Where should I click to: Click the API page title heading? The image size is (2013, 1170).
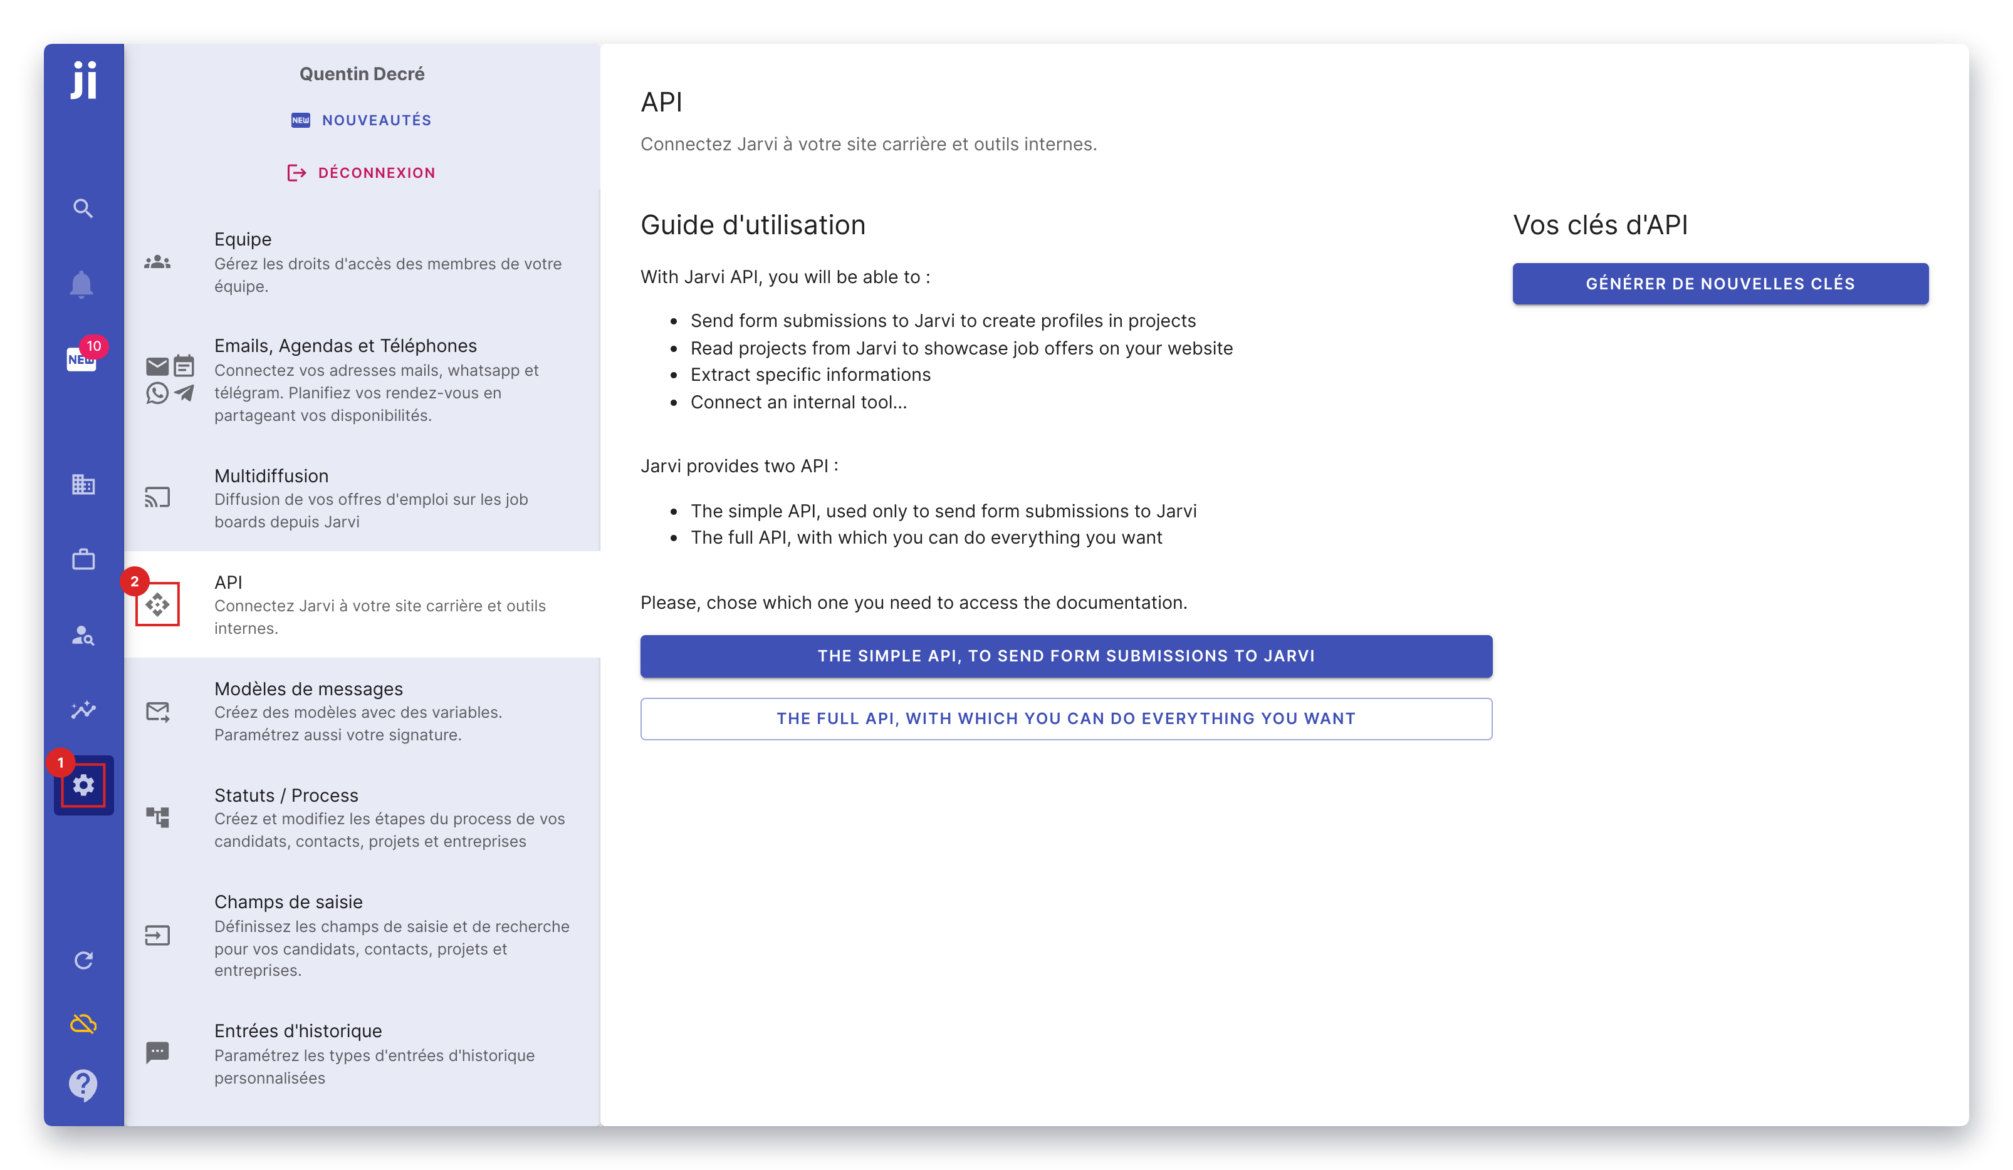click(x=661, y=101)
